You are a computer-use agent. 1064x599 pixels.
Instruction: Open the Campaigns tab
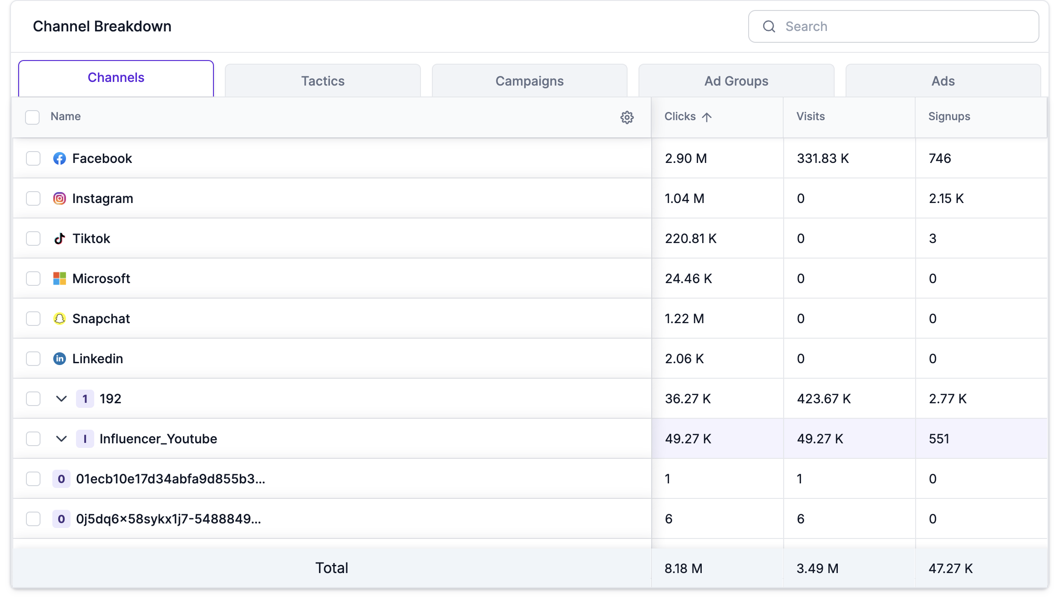529,81
